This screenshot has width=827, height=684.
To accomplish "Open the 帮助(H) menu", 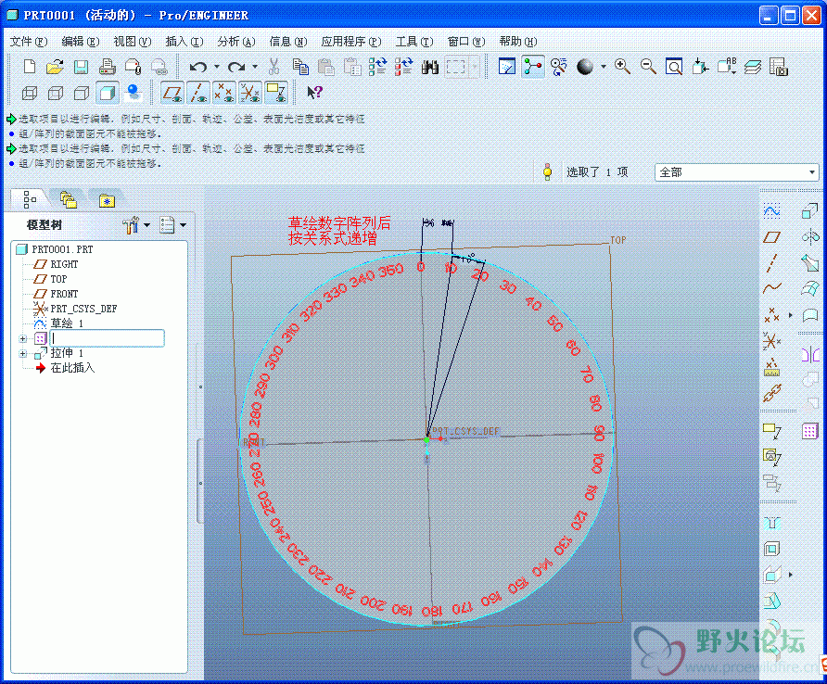I will click(518, 41).
